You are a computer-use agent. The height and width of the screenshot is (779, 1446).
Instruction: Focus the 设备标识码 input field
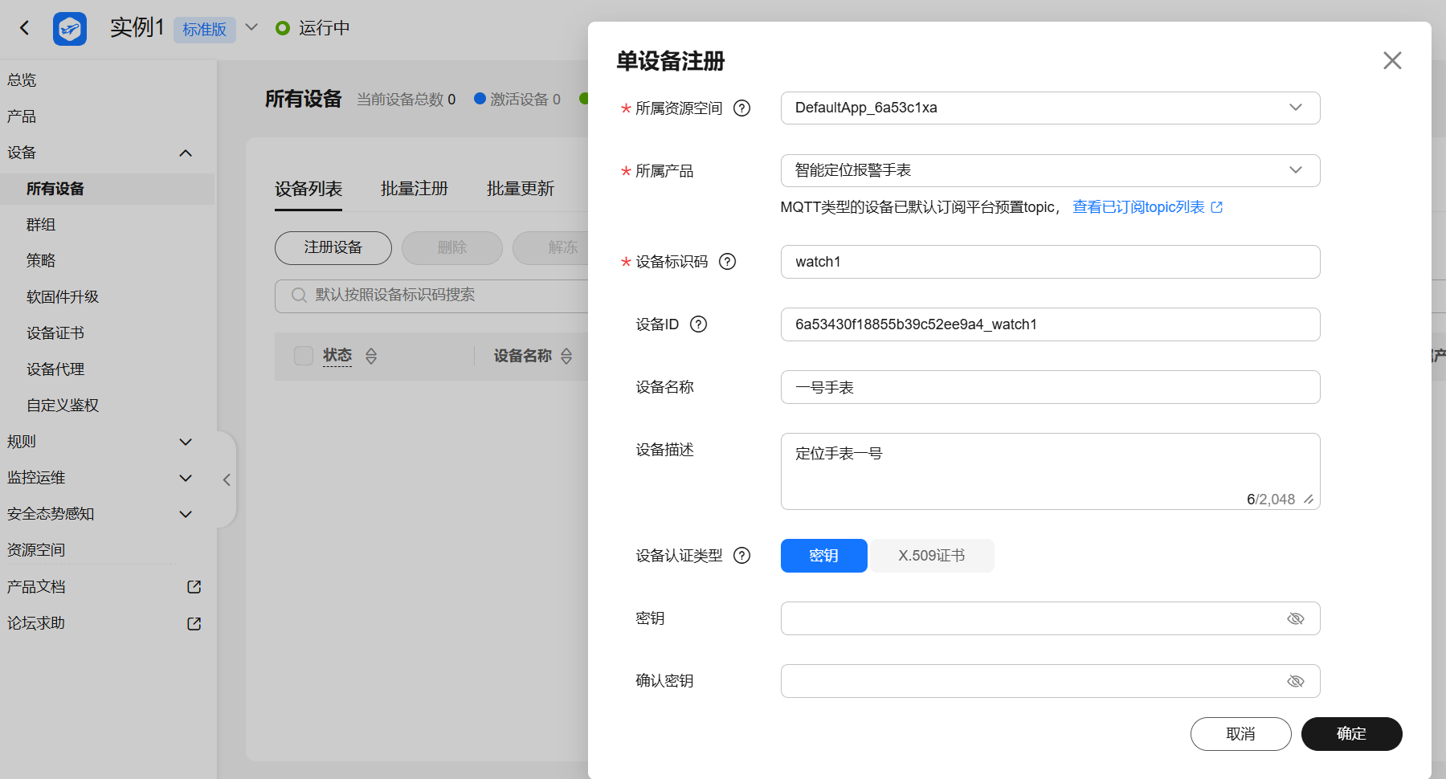1050,262
